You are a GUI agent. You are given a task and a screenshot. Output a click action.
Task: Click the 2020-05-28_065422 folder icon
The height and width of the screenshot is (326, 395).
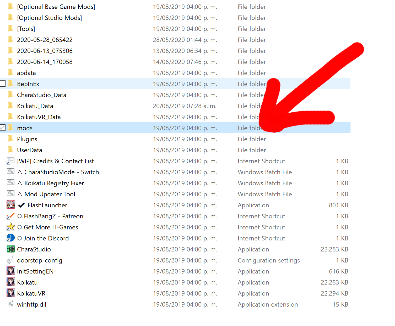pyautogui.click(x=10, y=39)
